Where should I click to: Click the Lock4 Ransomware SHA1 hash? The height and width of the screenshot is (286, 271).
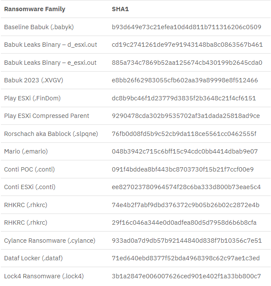(x=186, y=276)
